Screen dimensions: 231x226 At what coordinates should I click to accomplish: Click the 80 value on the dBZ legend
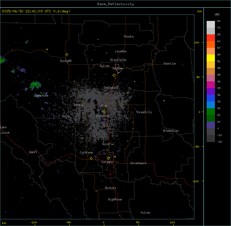(x=219, y=21)
